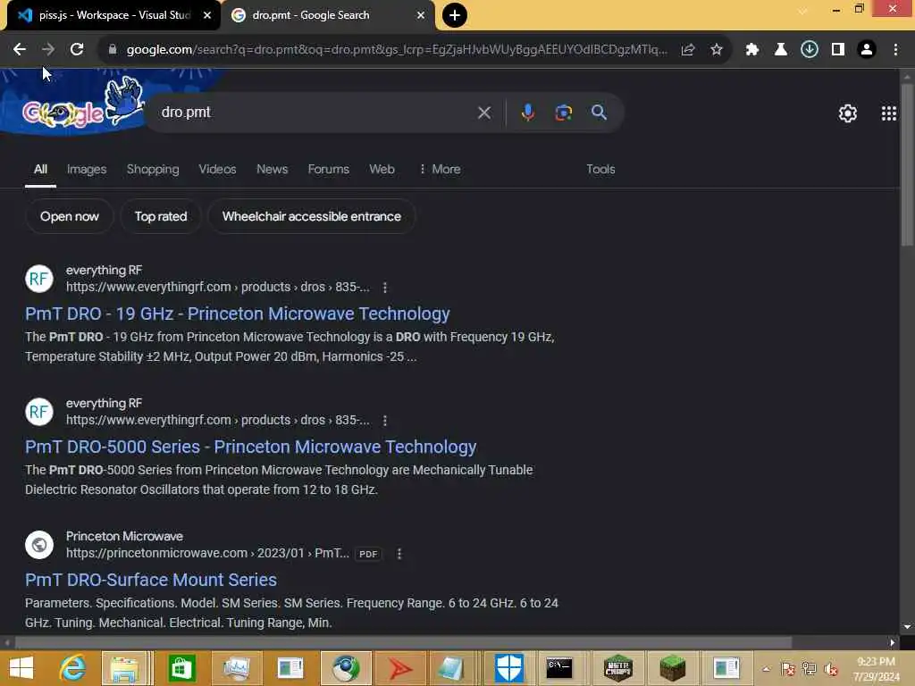This screenshot has height=686, width=915.
Task: Open the Google apps grid icon
Action: [x=889, y=113]
